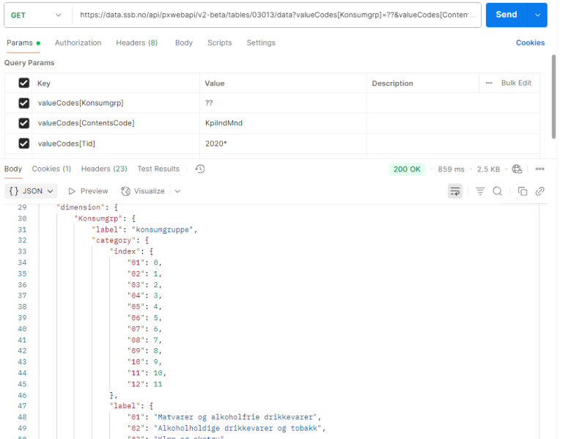Screen dimensions: 563x439
Task: Open the request Body tab
Action: click(184, 43)
